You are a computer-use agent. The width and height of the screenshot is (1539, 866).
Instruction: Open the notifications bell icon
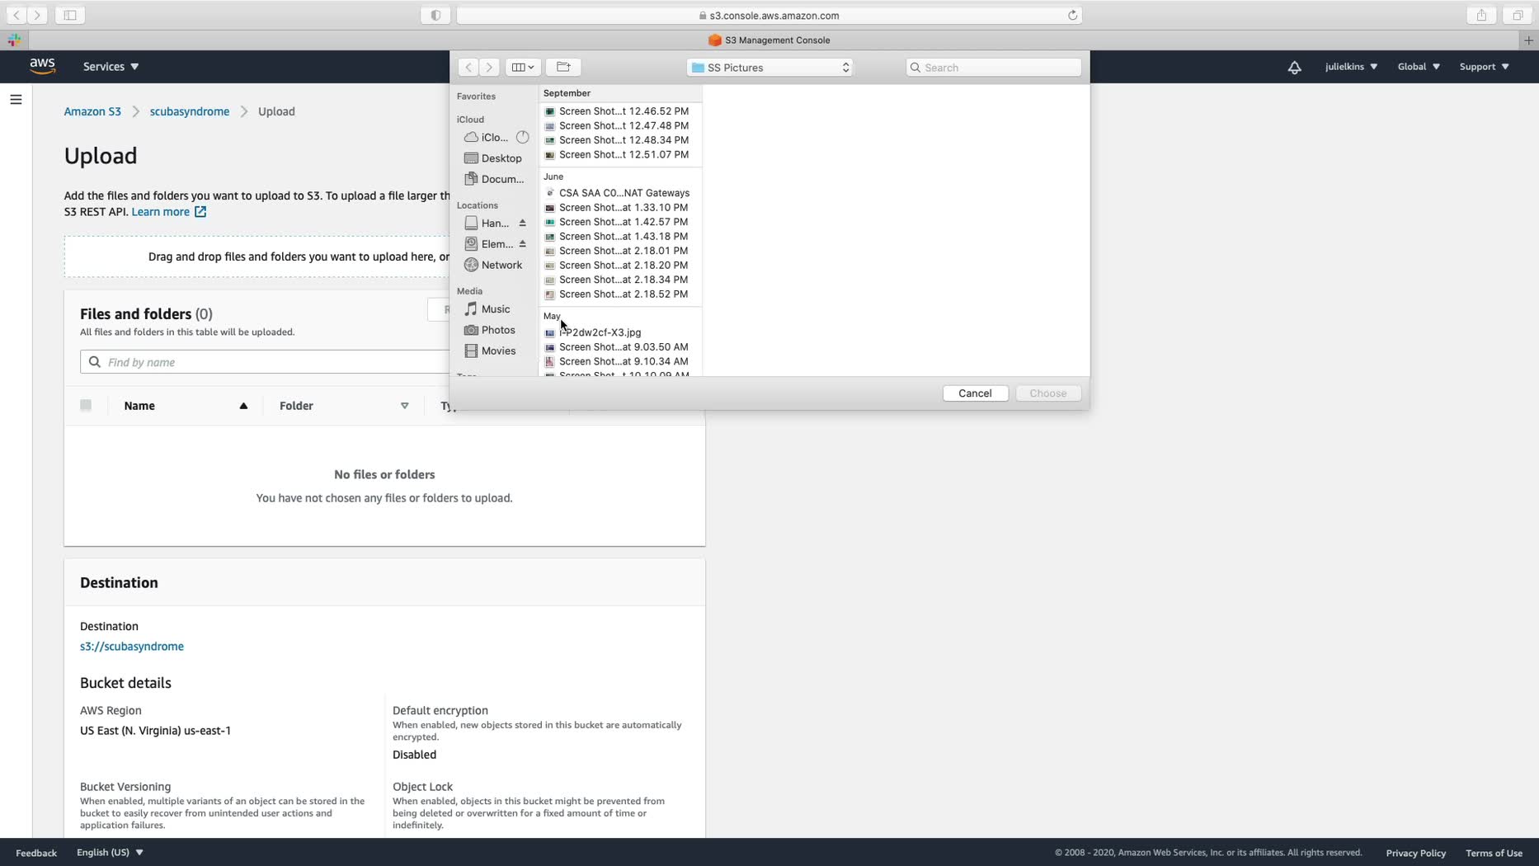point(1294,68)
